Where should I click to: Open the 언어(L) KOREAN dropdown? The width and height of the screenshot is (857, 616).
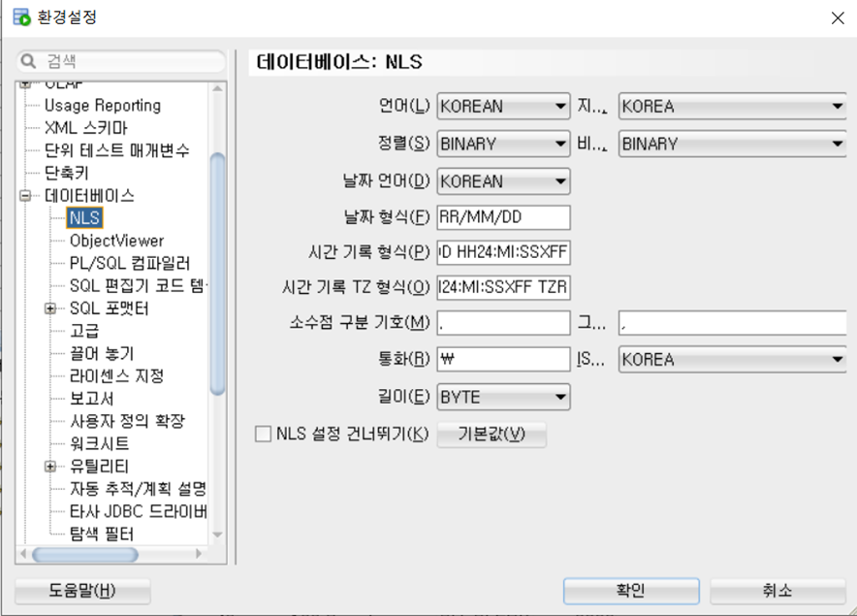pyautogui.click(x=503, y=106)
